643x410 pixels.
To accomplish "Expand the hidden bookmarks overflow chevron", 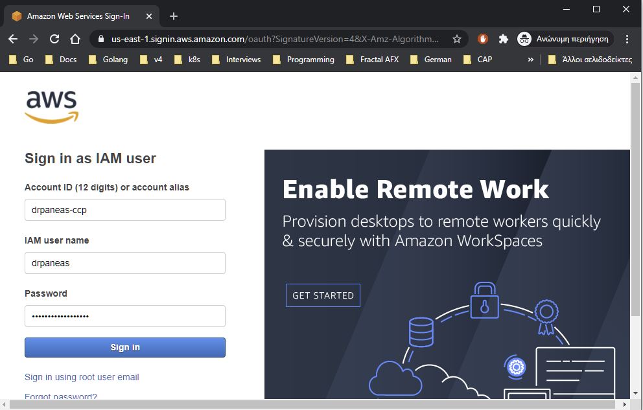I will pos(531,60).
